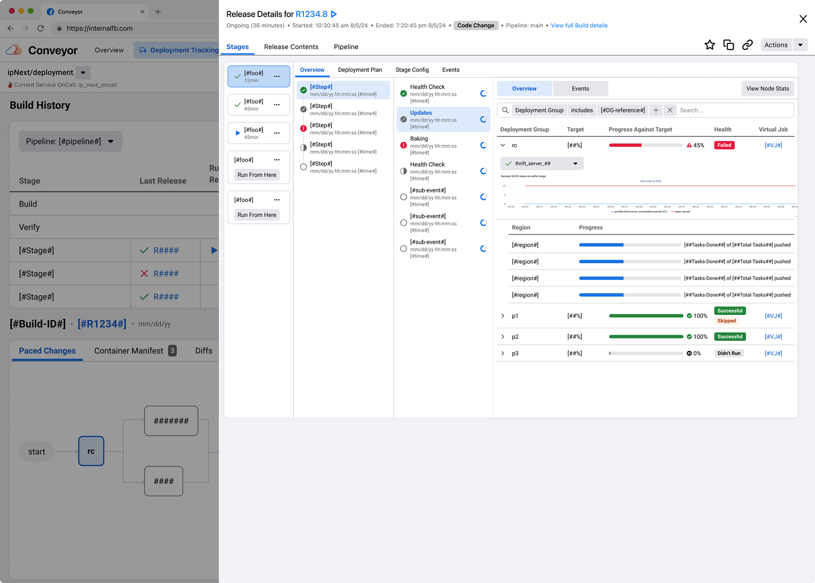Screen dimensions: 815x583
Task: Switch to Events button next to Overview
Action: pos(580,89)
